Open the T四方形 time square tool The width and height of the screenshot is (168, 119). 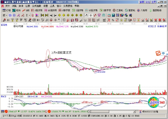[x=78, y=10]
